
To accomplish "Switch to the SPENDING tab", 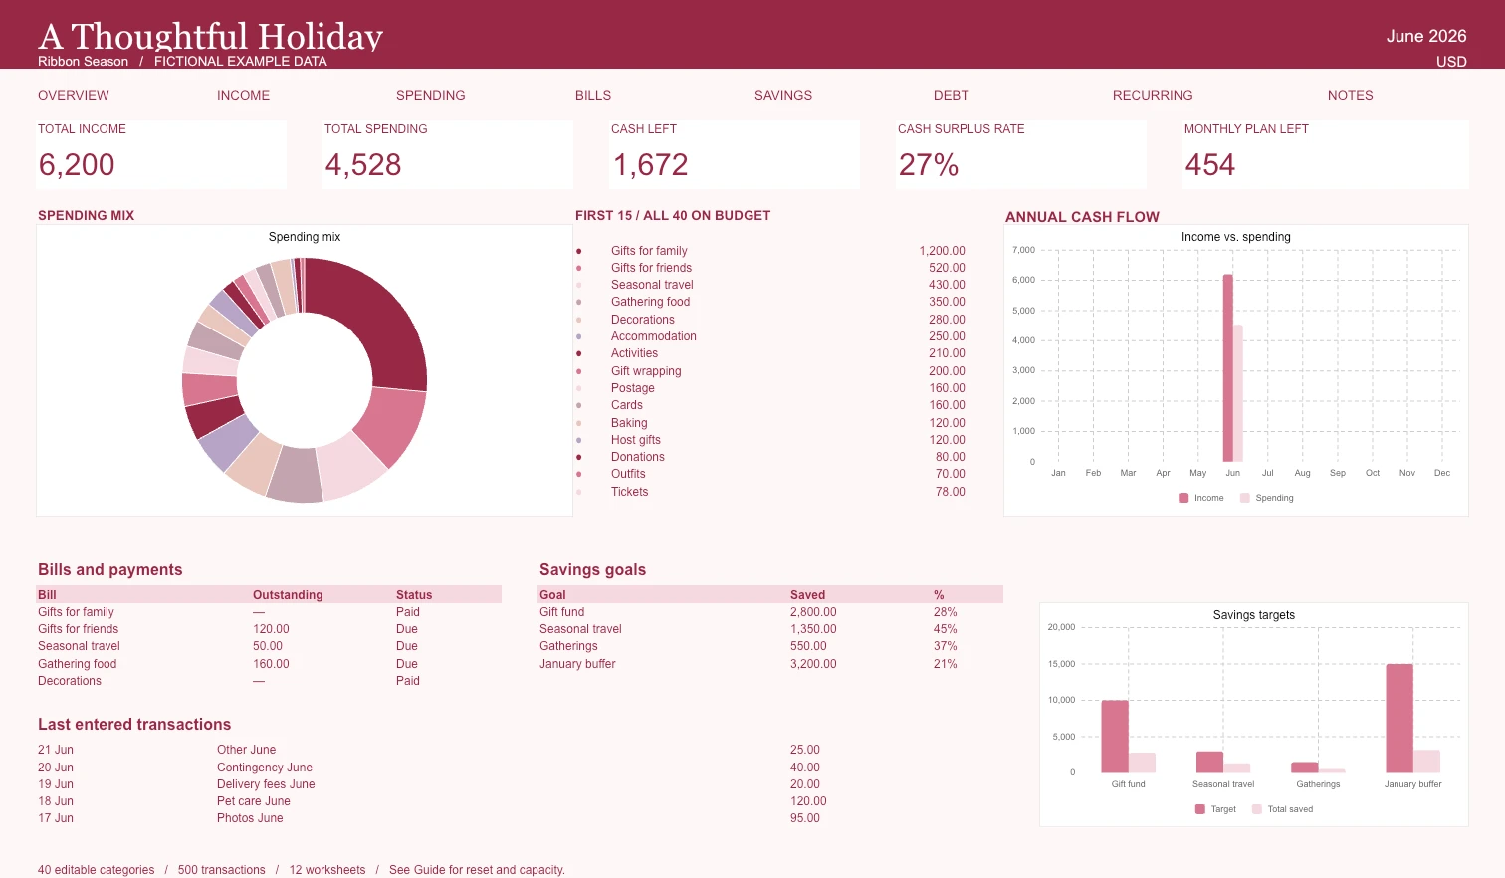I will pyautogui.click(x=431, y=96).
